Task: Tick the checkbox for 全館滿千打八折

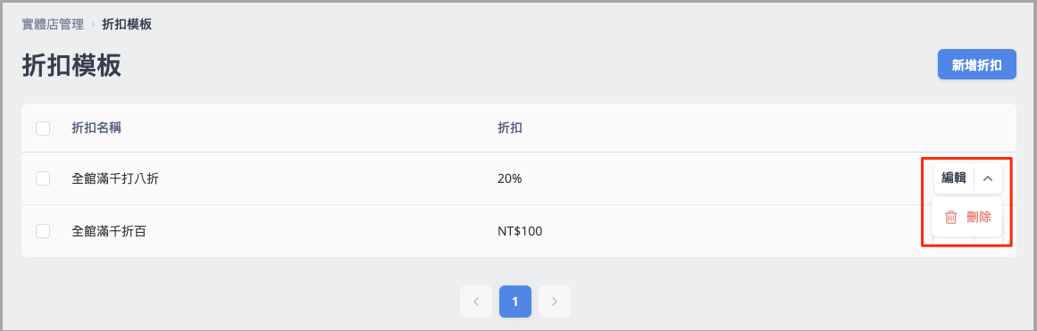Action: [x=43, y=178]
